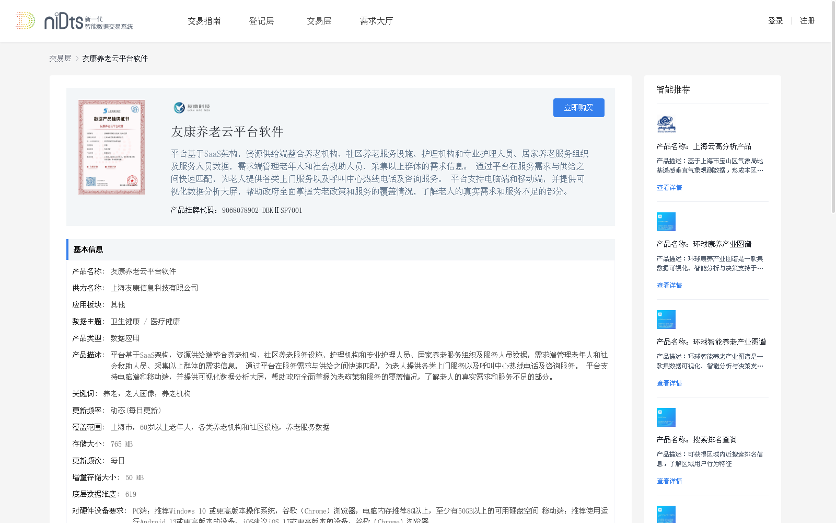Click the 环球康养产业图谱 product icon
836x523 pixels.
coord(666,222)
